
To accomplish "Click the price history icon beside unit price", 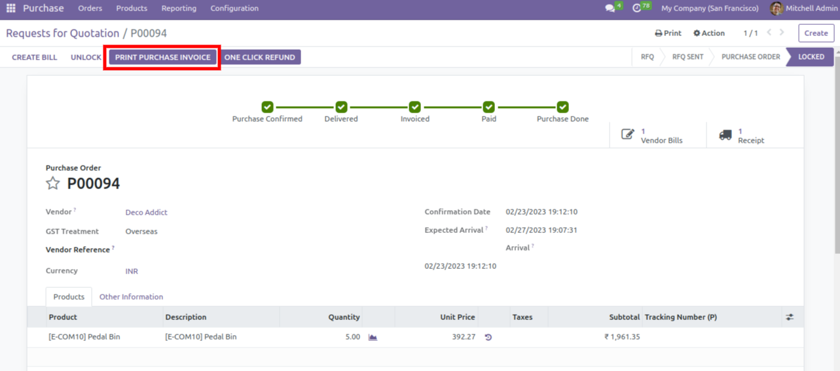I will click(x=488, y=337).
